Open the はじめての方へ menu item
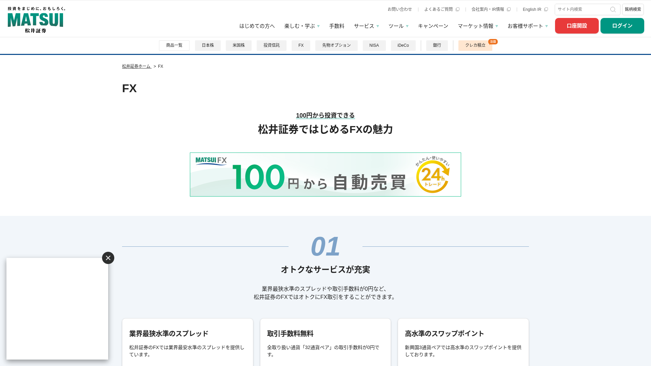 point(257,26)
